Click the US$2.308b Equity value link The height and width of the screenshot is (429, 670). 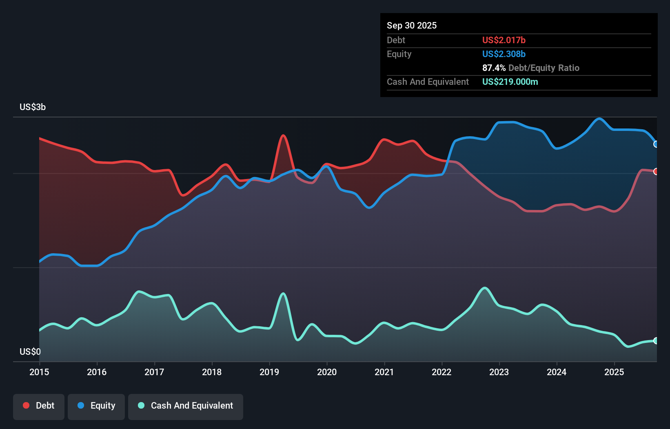tap(504, 54)
